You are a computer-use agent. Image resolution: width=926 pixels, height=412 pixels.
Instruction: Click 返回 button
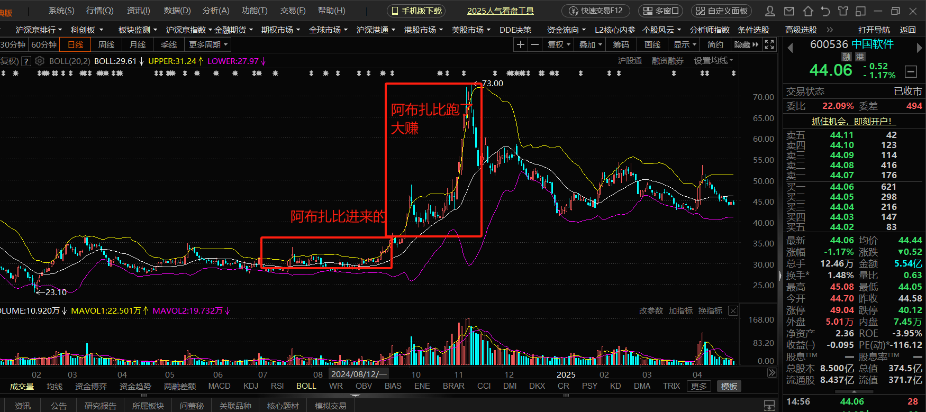[x=908, y=30]
